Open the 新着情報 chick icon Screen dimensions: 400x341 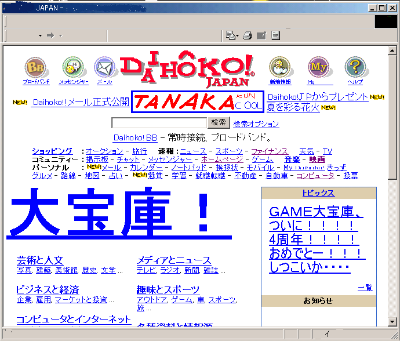pos(280,67)
